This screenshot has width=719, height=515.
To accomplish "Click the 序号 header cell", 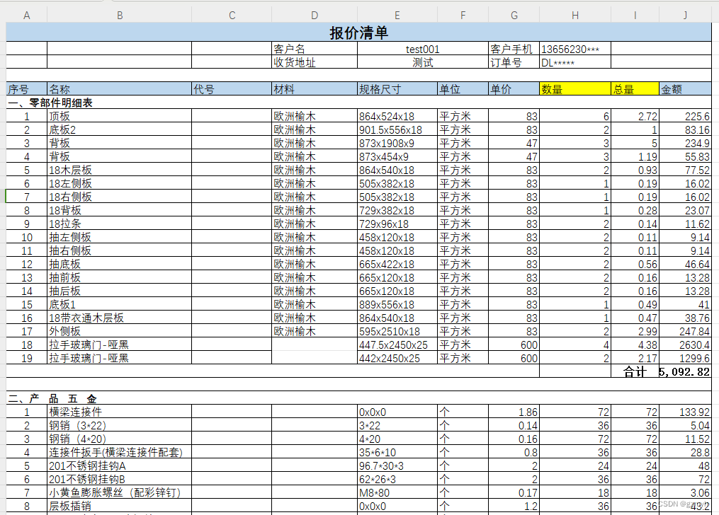I will click(27, 89).
